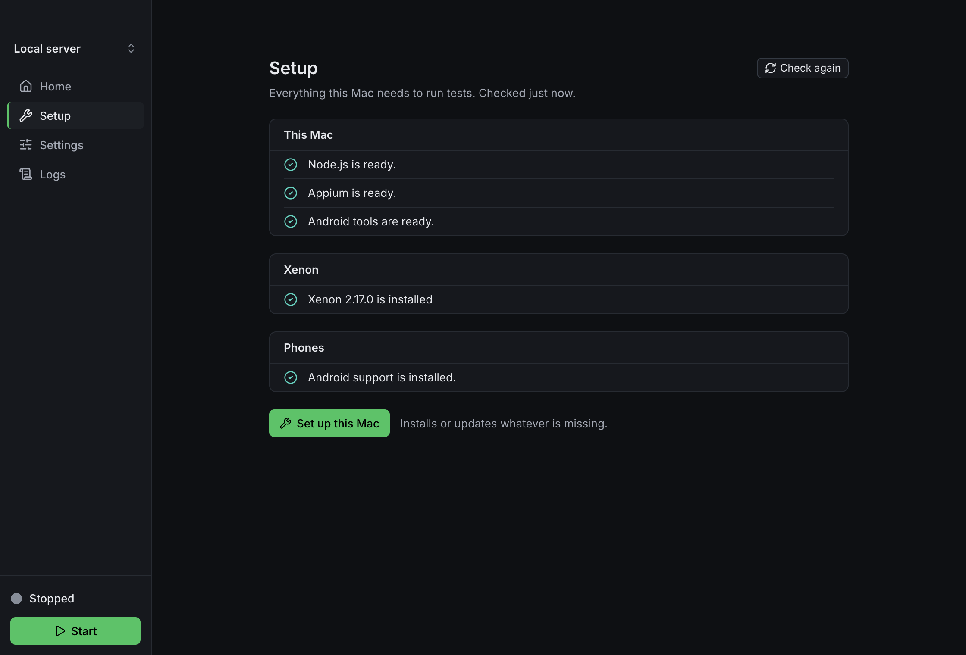Click the play triangle icon on Start
Viewport: 966px width, 655px height.
click(60, 631)
